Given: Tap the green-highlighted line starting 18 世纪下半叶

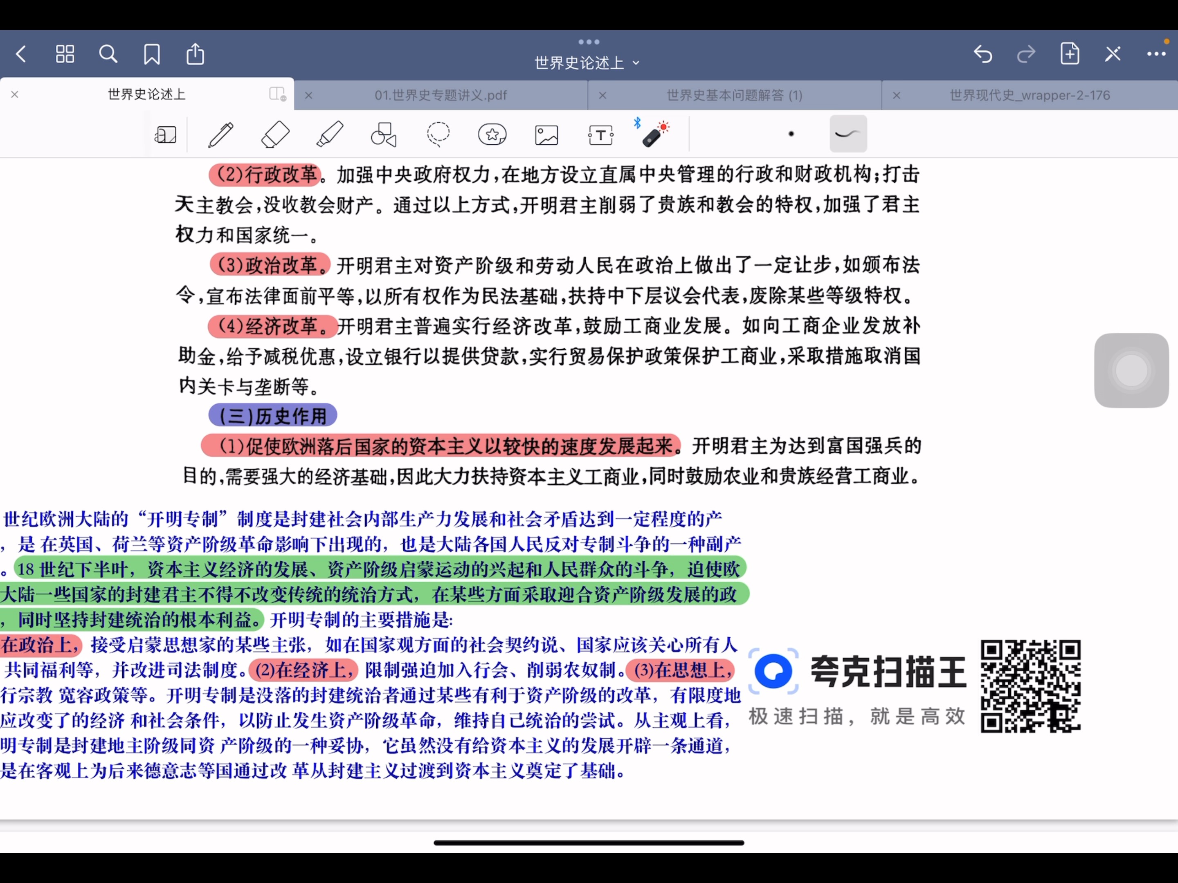Looking at the screenshot, I should (x=380, y=569).
